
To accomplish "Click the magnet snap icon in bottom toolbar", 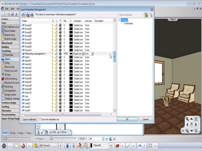I will pos(23,146).
